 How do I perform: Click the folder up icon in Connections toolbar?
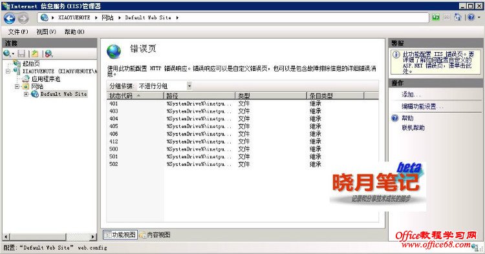pyautogui.click(x=35, y=54)
